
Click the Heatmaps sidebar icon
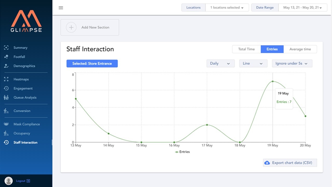6,79
